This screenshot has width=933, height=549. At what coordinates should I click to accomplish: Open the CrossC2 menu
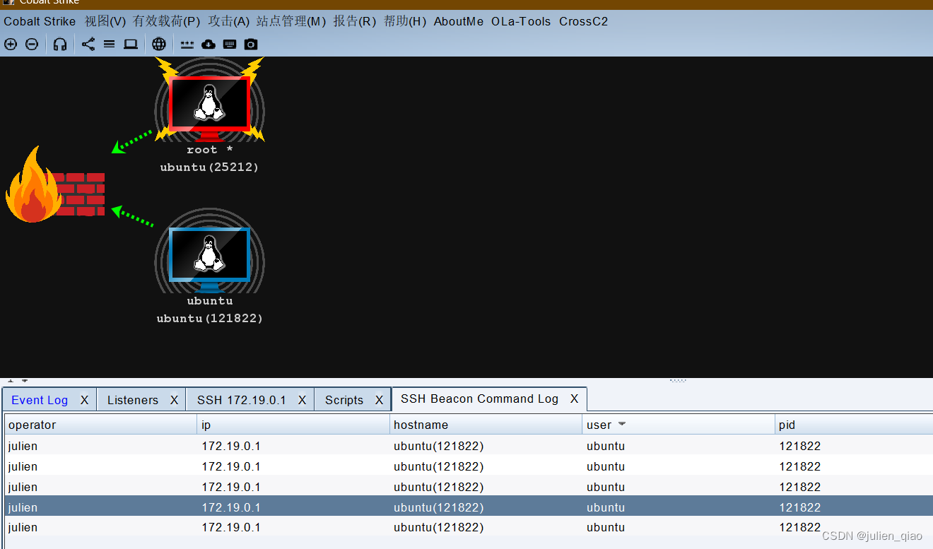583,21
